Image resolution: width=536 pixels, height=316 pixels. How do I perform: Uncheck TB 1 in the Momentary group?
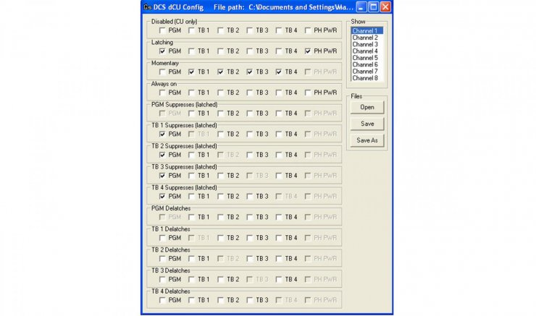pyautogui.click(x=191, y=72)
